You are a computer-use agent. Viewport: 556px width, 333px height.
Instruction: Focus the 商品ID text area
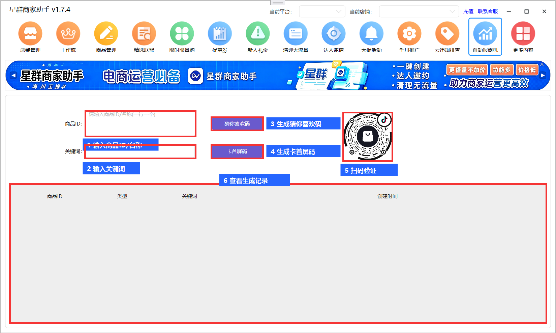point(141,124)
